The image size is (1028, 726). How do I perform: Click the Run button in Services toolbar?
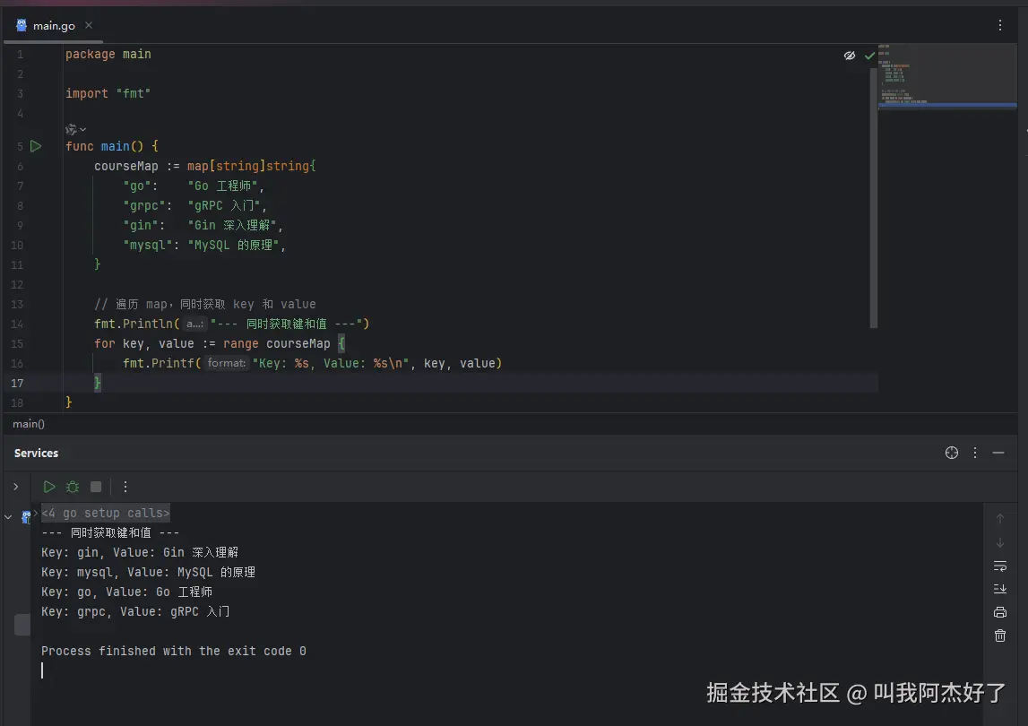point(49,487)
